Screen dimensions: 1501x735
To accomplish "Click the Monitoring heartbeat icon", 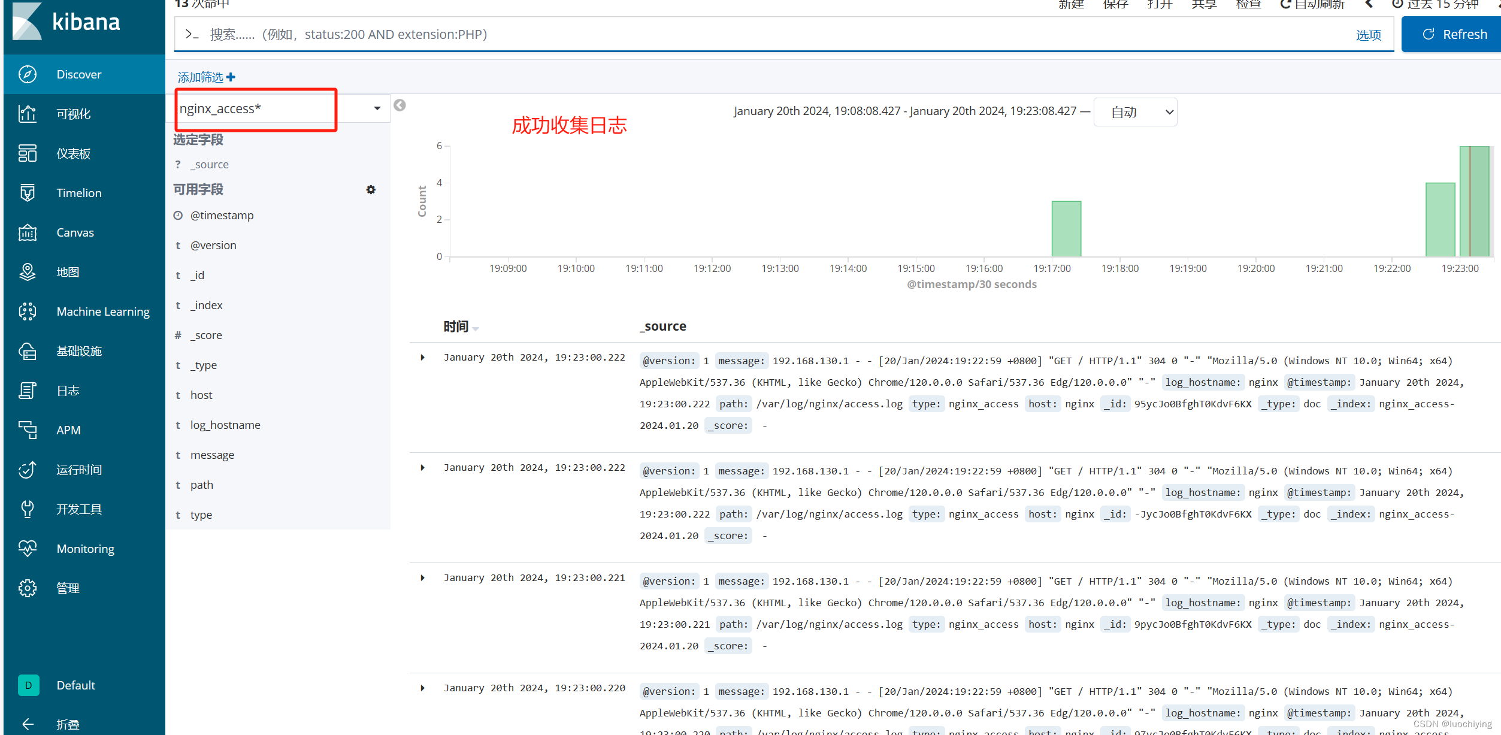I will (28, 549).
